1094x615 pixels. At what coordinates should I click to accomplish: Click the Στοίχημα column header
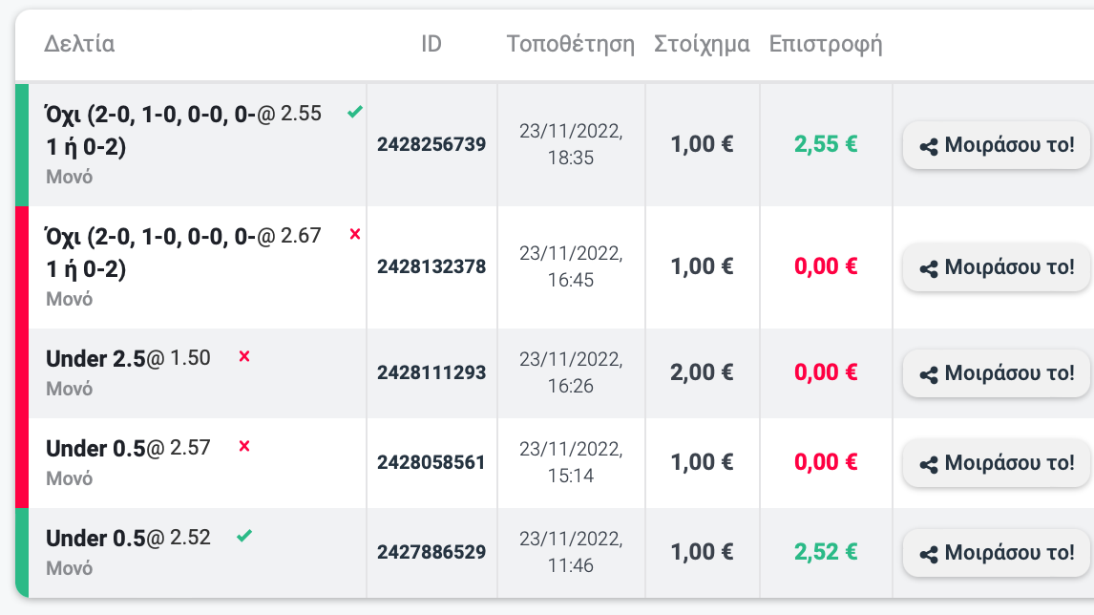click(702, 44)
